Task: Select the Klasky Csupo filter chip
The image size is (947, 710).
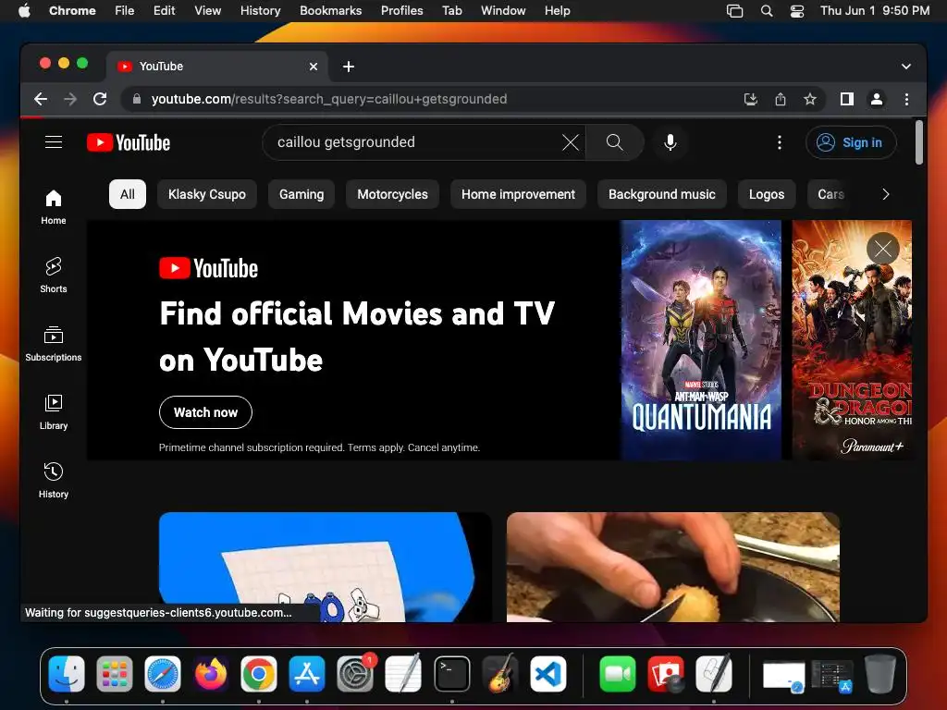Action: (x=206, y=194)
